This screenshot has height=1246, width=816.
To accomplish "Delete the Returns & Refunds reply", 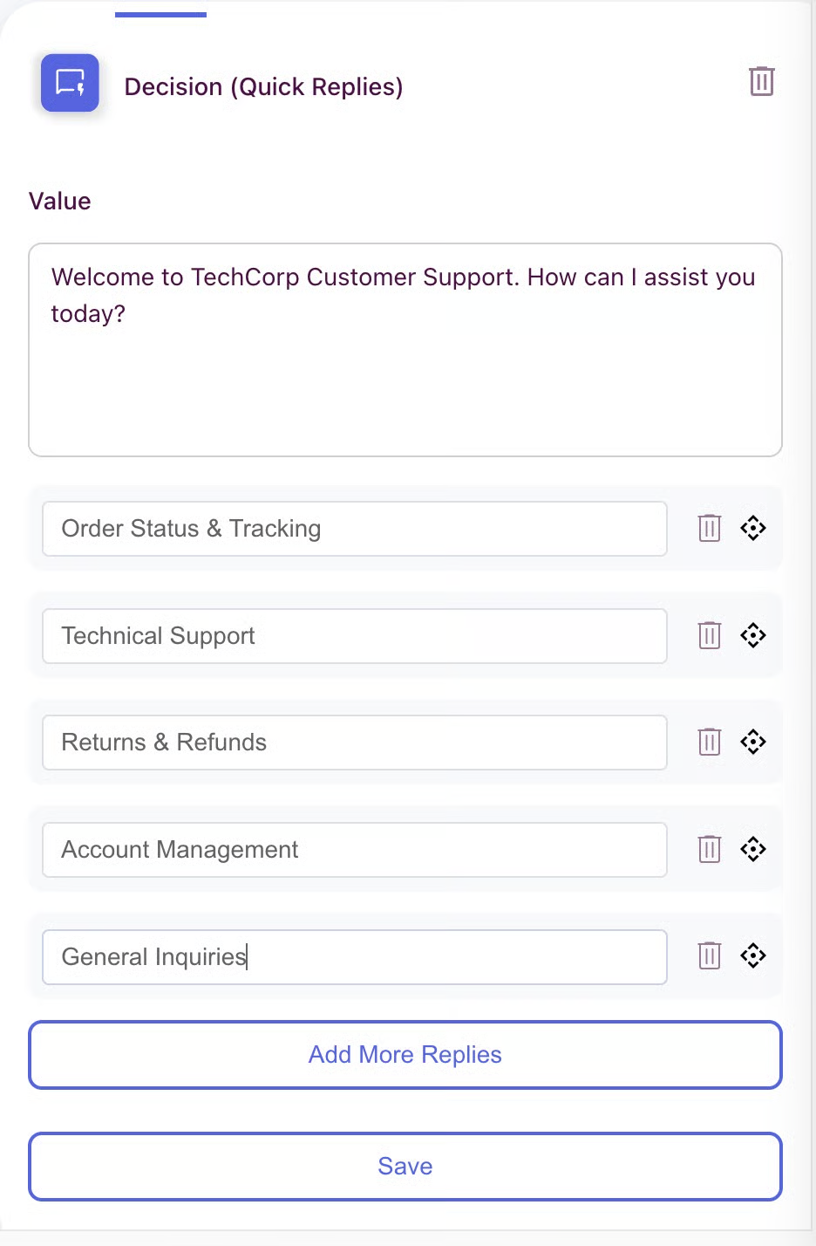I will point(710,742).
